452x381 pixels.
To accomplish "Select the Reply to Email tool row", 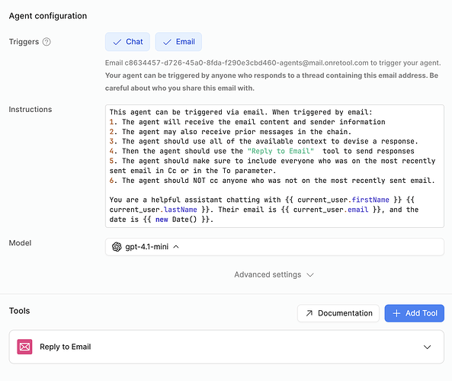I will [x=226, y=347].
